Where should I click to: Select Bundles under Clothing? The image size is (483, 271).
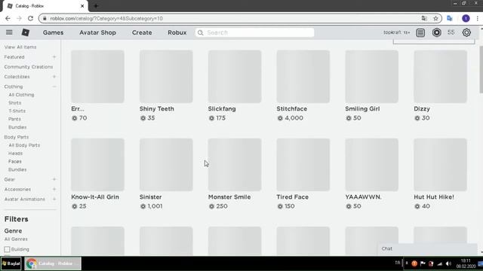click(x=17, y=127)
